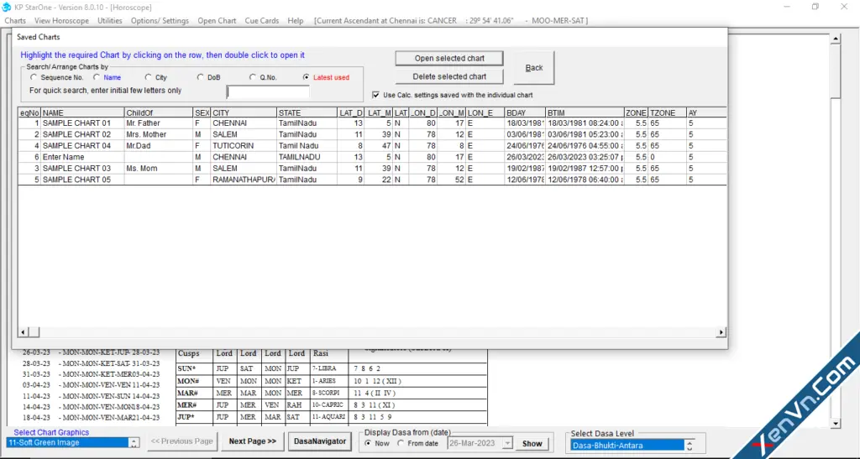
Task: Click the CITY column header
Action: [x=244, y=112]
